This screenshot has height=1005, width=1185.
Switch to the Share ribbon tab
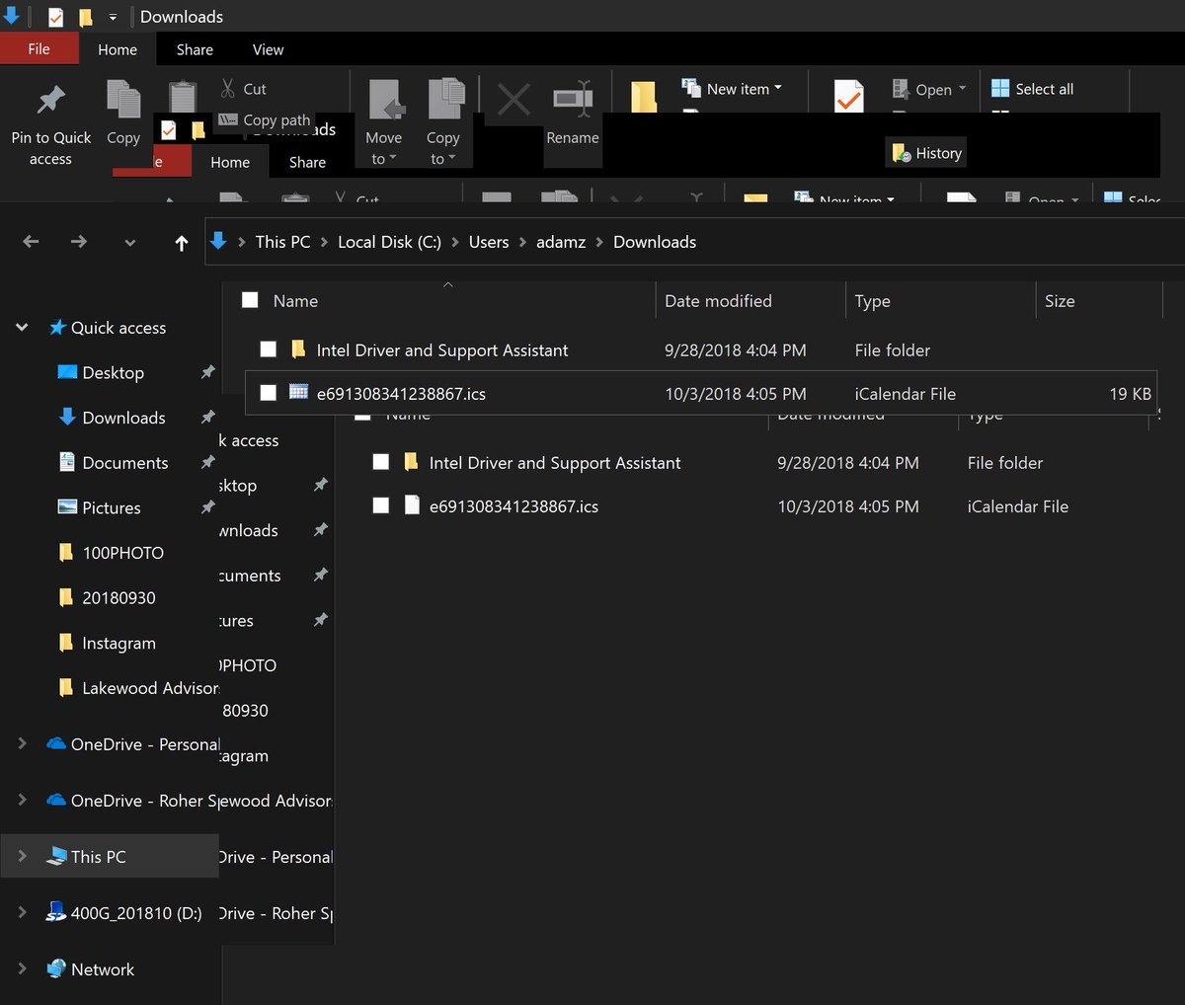coord(195,49)
